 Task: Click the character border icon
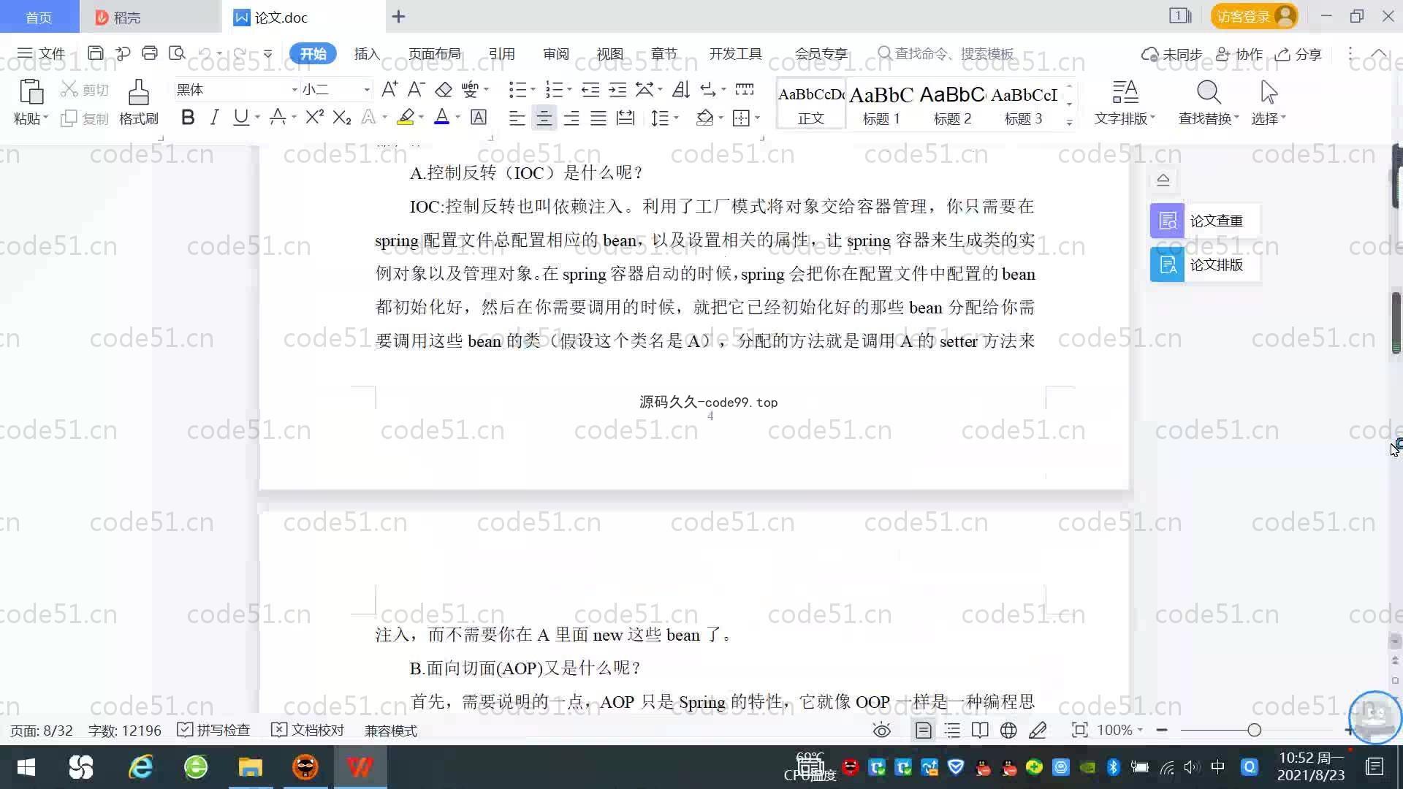pos(479,117)
